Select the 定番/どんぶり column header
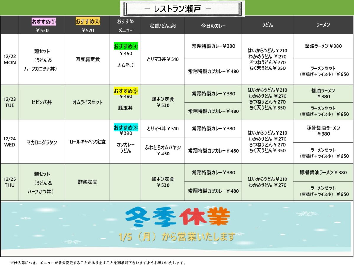Viewport: 354px width, 265px height. coord(163,26)
